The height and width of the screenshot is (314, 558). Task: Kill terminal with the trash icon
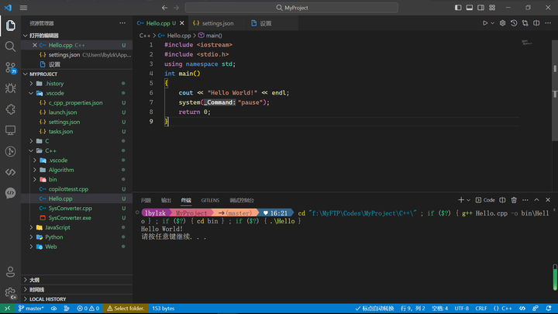click(x=514, y=200)
